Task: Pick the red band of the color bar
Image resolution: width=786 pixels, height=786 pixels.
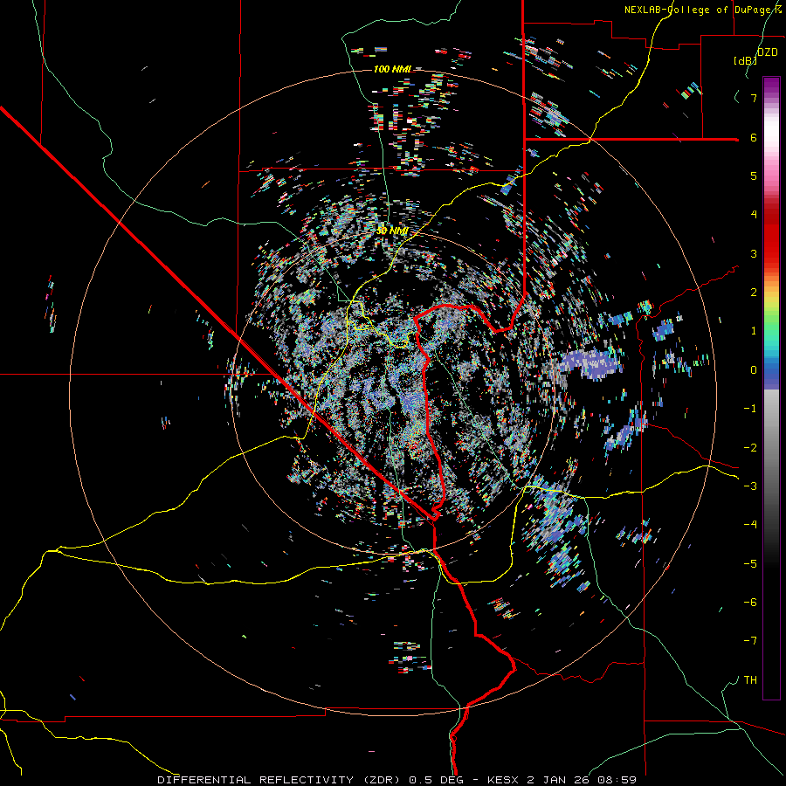Action: point(771,236)
